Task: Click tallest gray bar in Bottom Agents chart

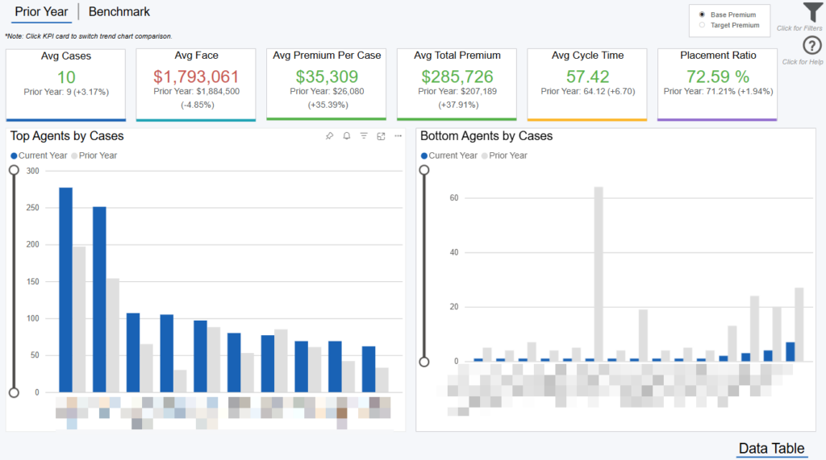Action: pos(599,274)
